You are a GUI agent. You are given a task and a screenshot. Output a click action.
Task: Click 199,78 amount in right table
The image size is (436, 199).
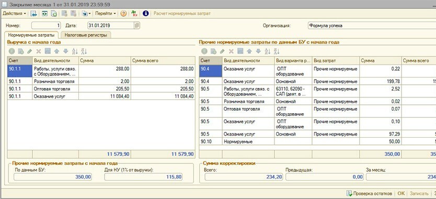pyautogui.click(x=380, y=81)
